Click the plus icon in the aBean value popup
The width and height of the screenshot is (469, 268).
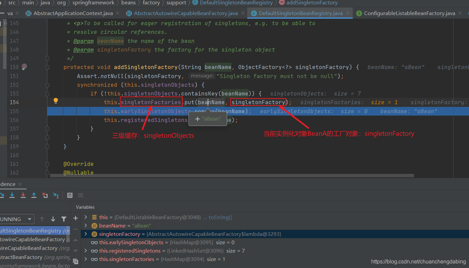[198, 119]
